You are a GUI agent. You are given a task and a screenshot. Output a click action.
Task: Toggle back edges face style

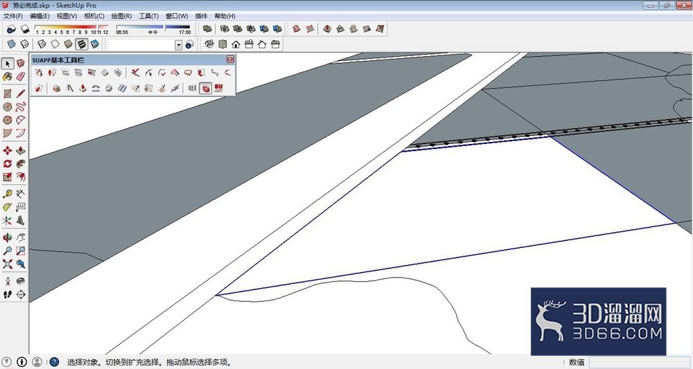point(25,44)
